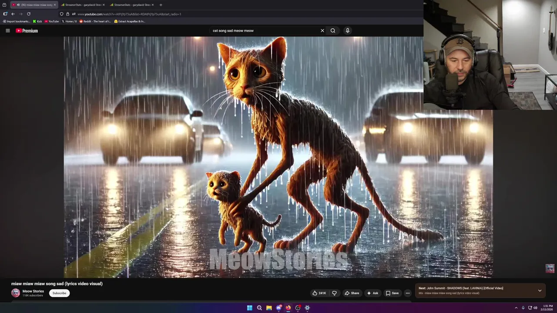The width and height of the screenshot is (557, 313).
Task: Open Discord from the taskbar
Action: 278,308
